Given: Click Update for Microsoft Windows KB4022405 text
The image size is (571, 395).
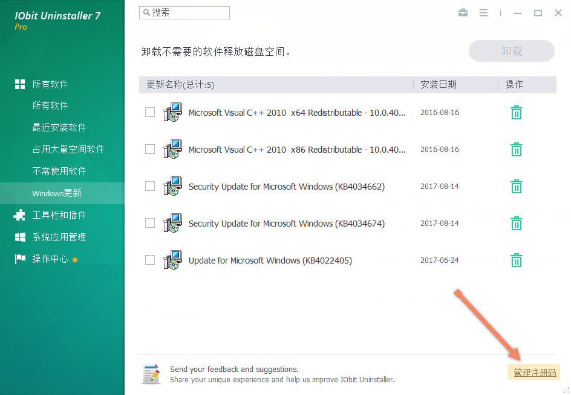Looking at the screenshot, I should tap(270, 261).
